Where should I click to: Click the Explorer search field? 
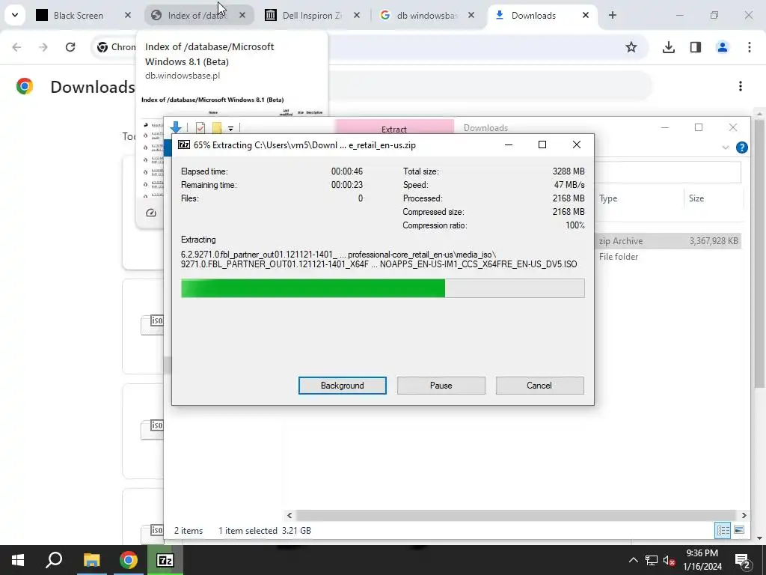pos(668,171)
